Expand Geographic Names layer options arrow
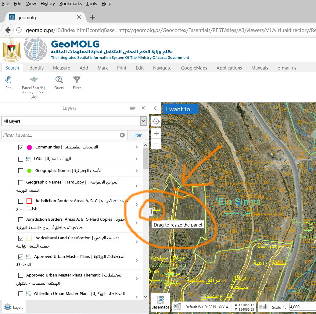The image size is (316, 314). click(137, 171)
